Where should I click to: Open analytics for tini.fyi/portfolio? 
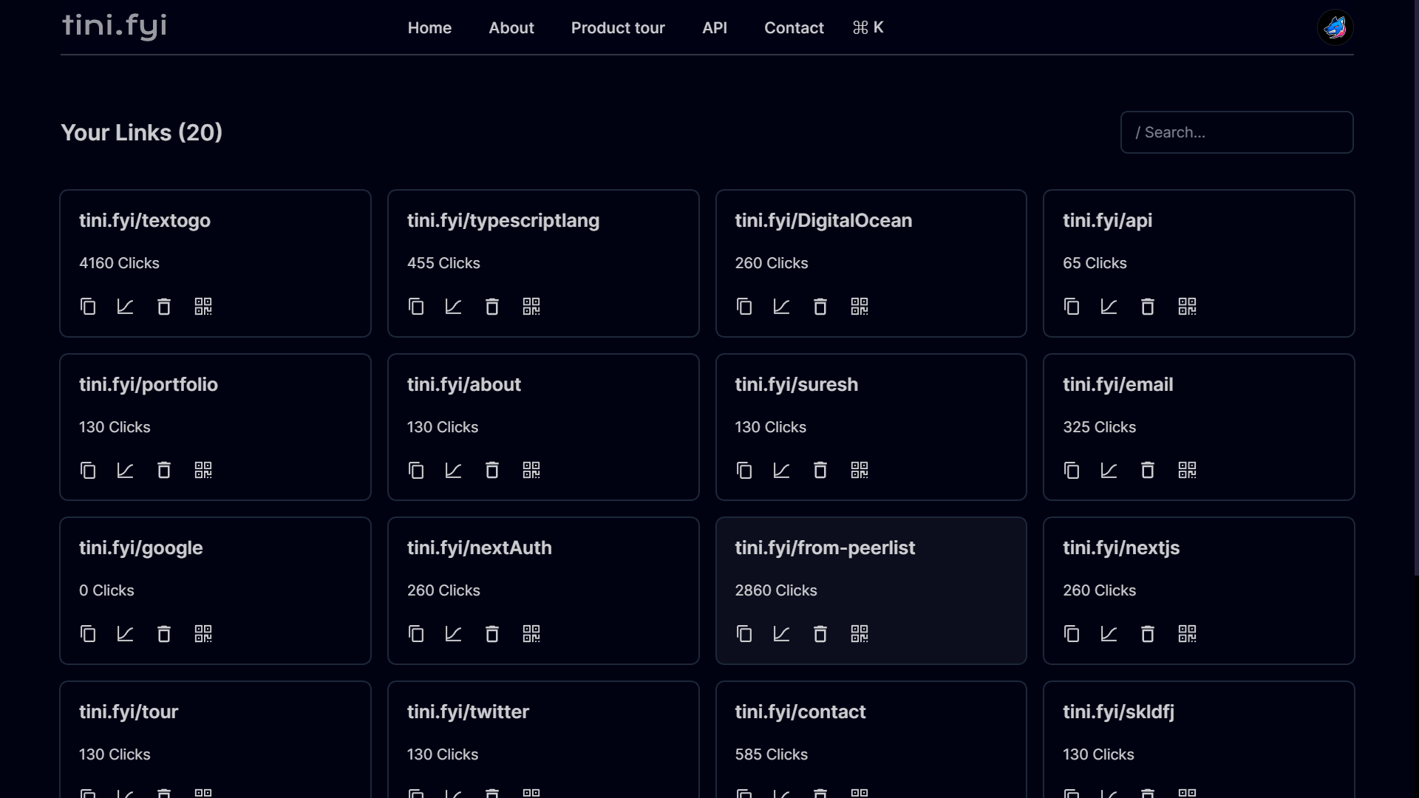pyautogui.click(x=125, y=471)
